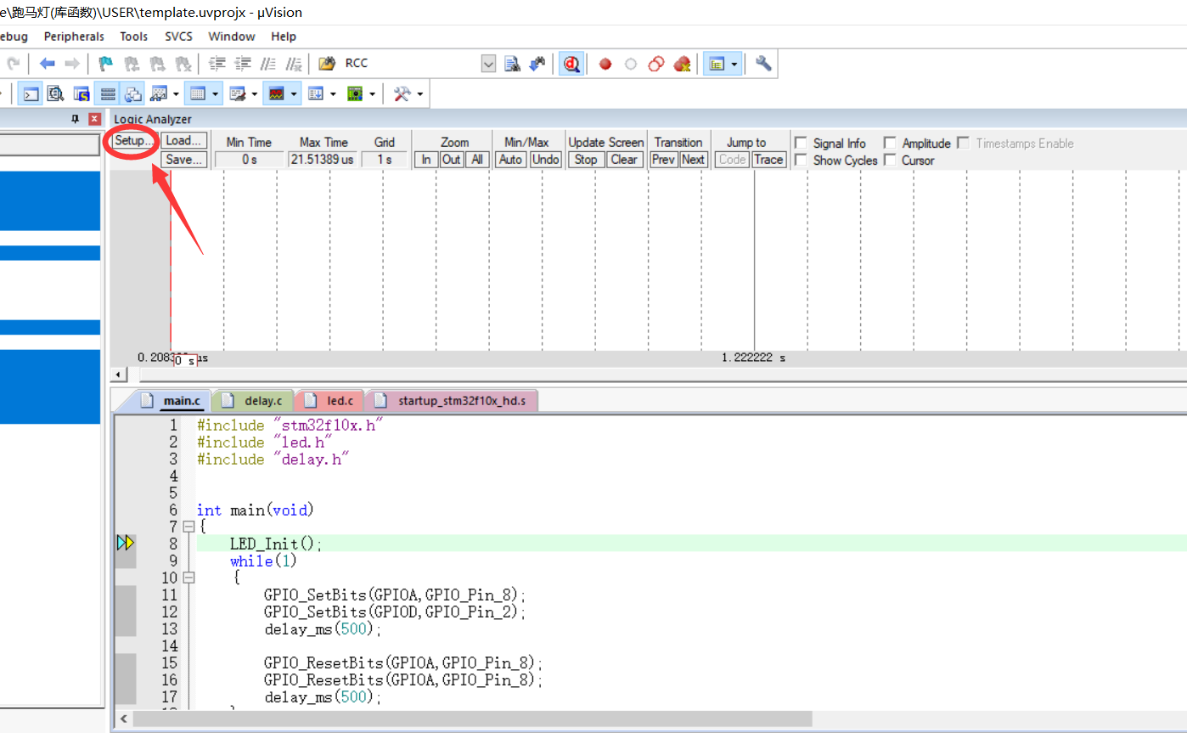This screenshot has width=1187, height=733.
Task: Open Find in Files folder icon
Action: 326,64
